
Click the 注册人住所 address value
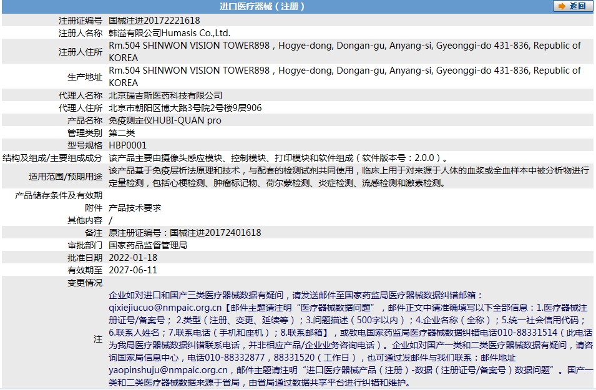tap(344, 52)
